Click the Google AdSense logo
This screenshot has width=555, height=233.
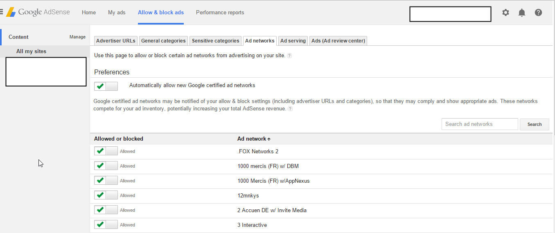coord(38,12)
